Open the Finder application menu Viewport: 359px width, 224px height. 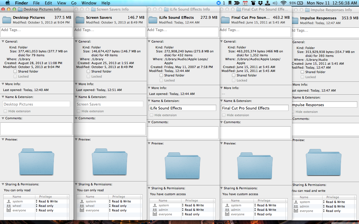click(21, 3)
